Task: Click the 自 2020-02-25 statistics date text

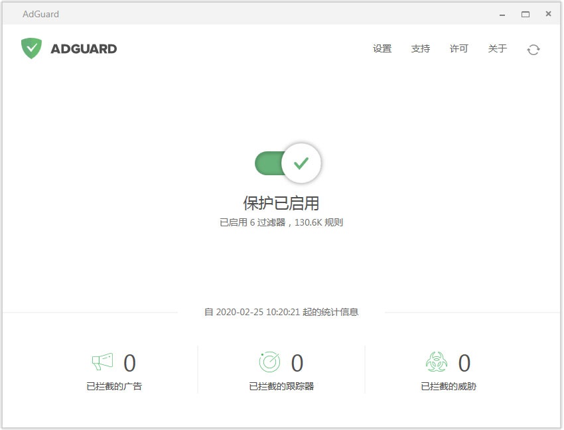Action: (281, 312)
